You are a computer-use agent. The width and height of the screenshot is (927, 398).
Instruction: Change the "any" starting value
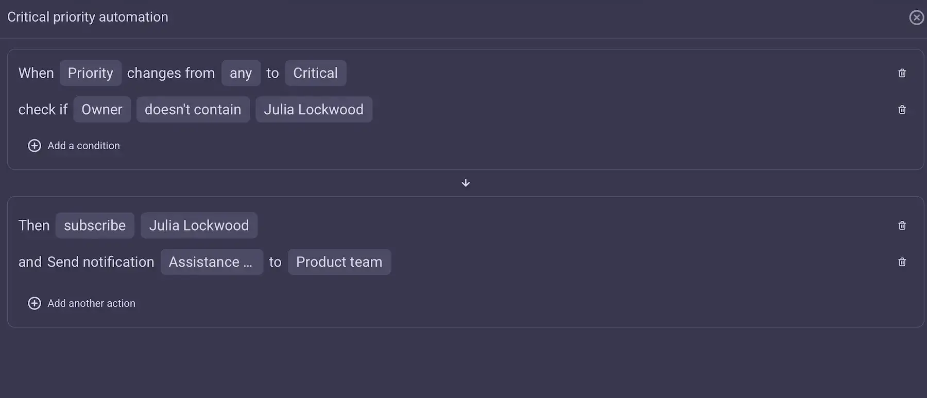241,73
